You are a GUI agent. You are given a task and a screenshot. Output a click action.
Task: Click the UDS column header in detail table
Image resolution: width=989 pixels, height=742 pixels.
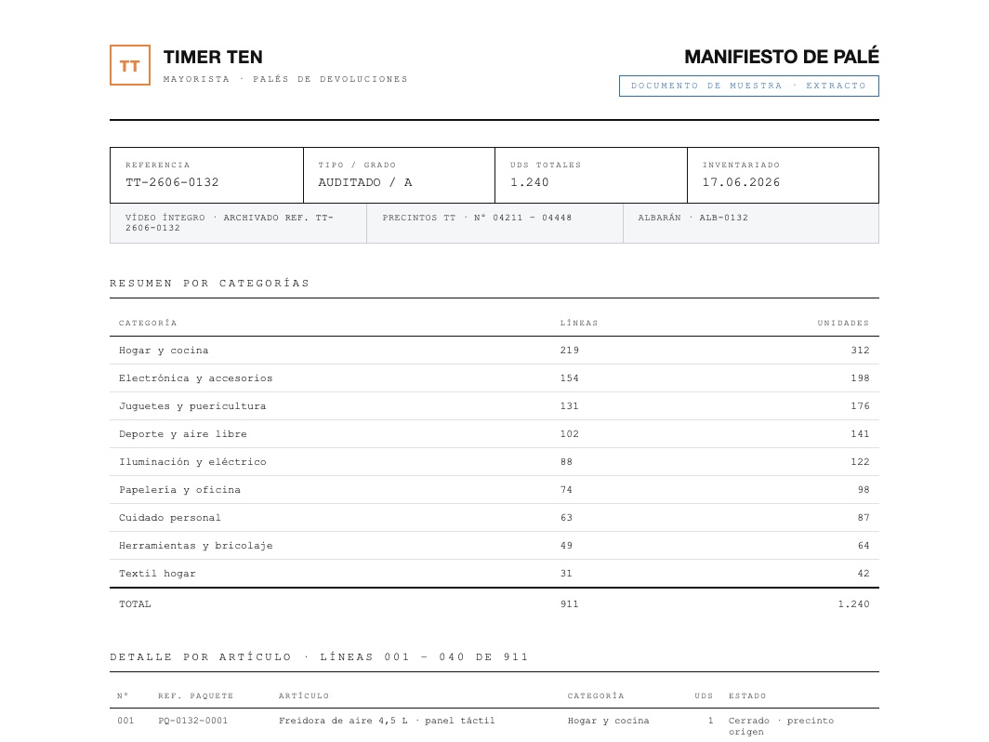click(x=704, y=696)
